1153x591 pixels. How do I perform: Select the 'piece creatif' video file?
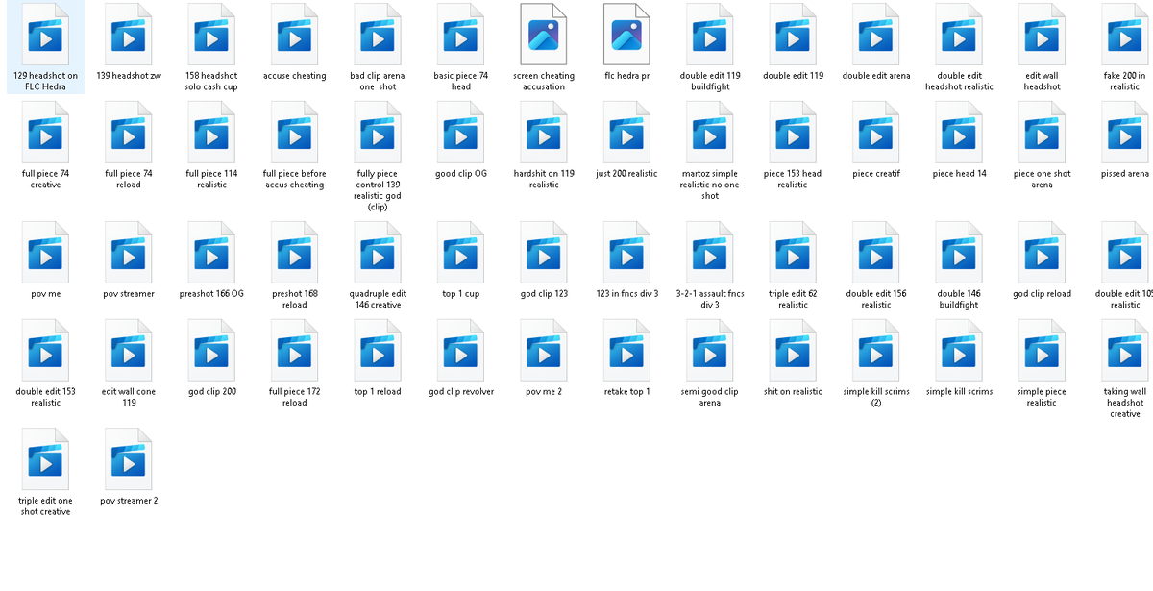coord(876,134)
